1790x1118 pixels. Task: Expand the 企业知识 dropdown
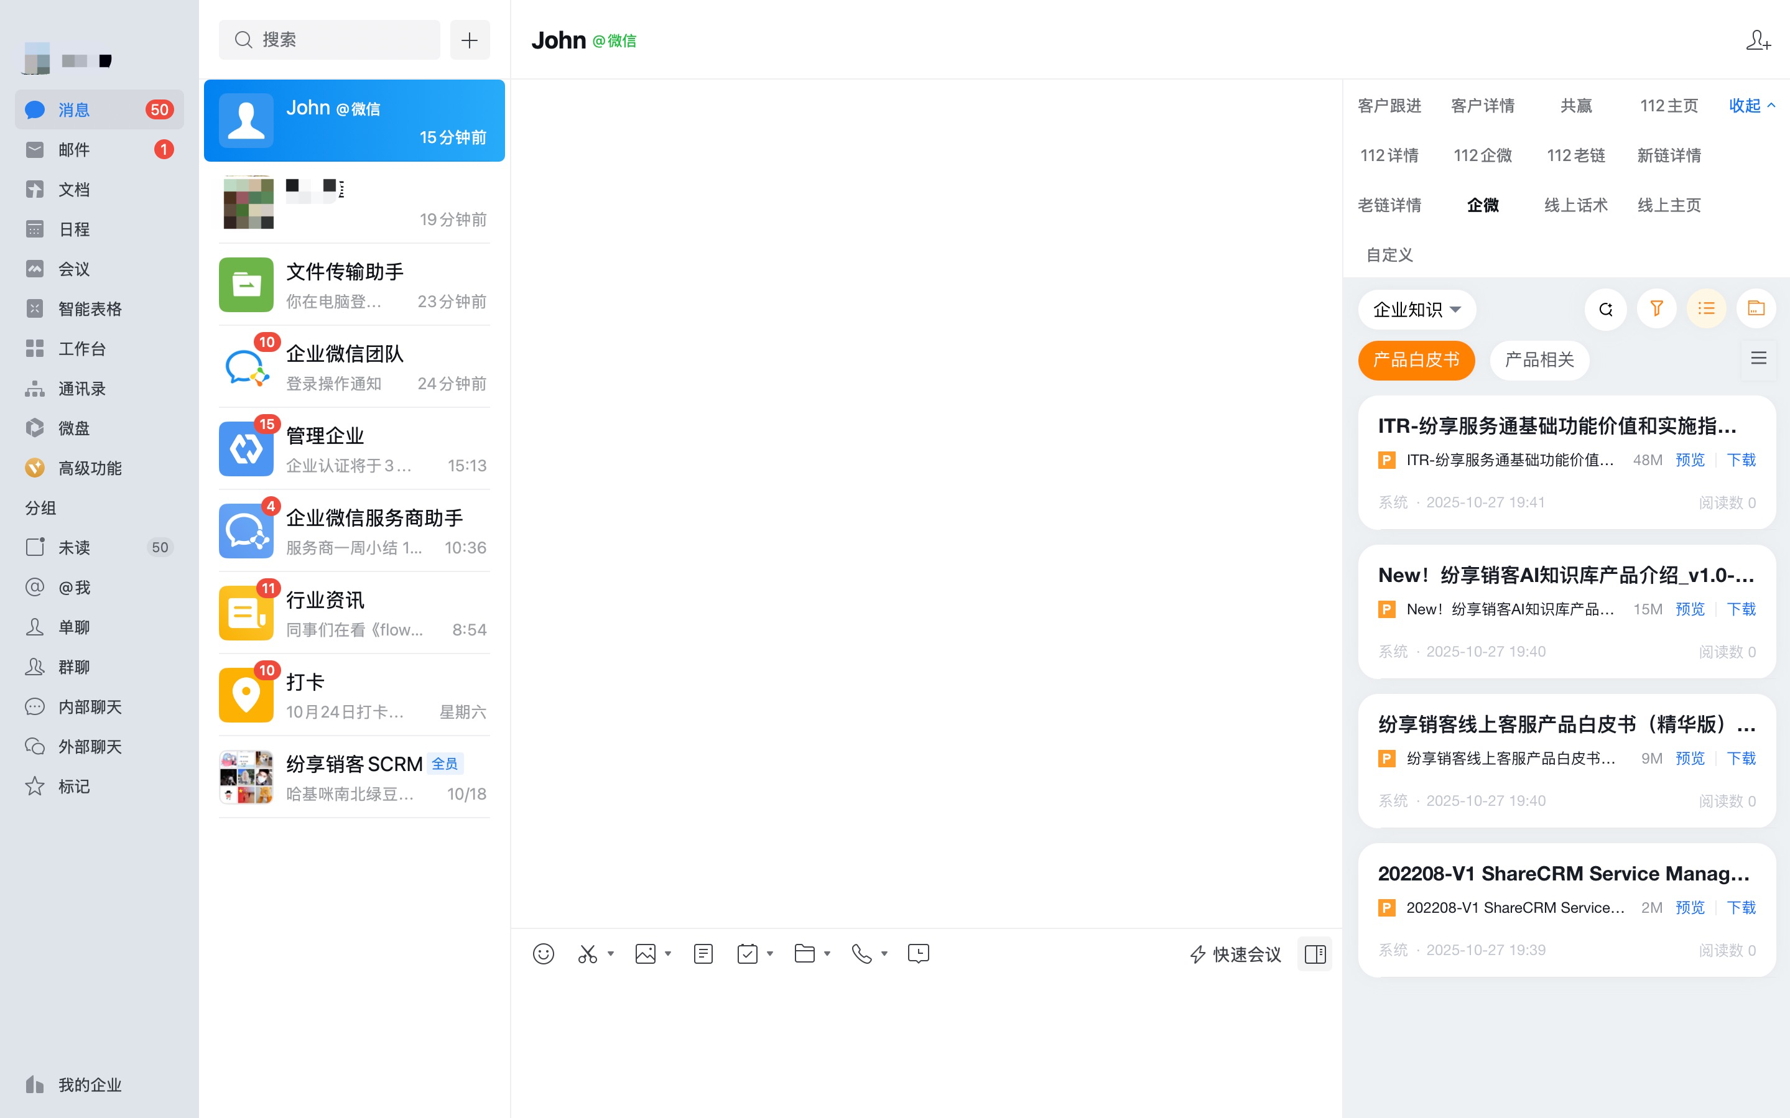pos(1417,309)
